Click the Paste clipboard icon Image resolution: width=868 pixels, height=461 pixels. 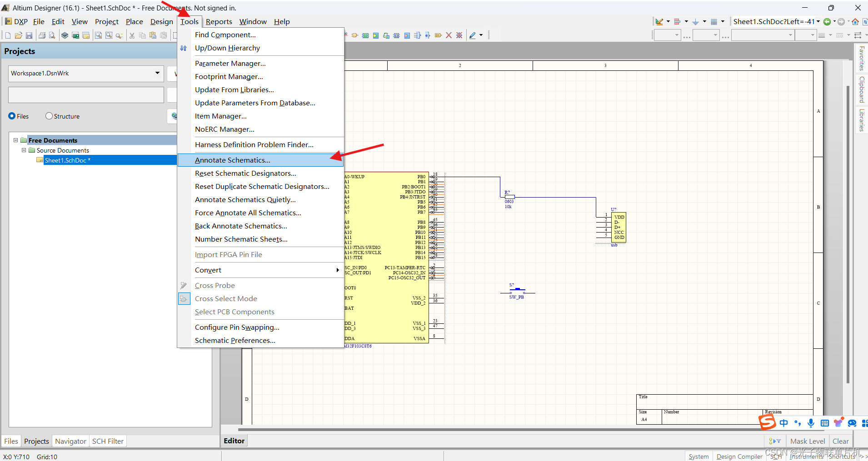153,35
